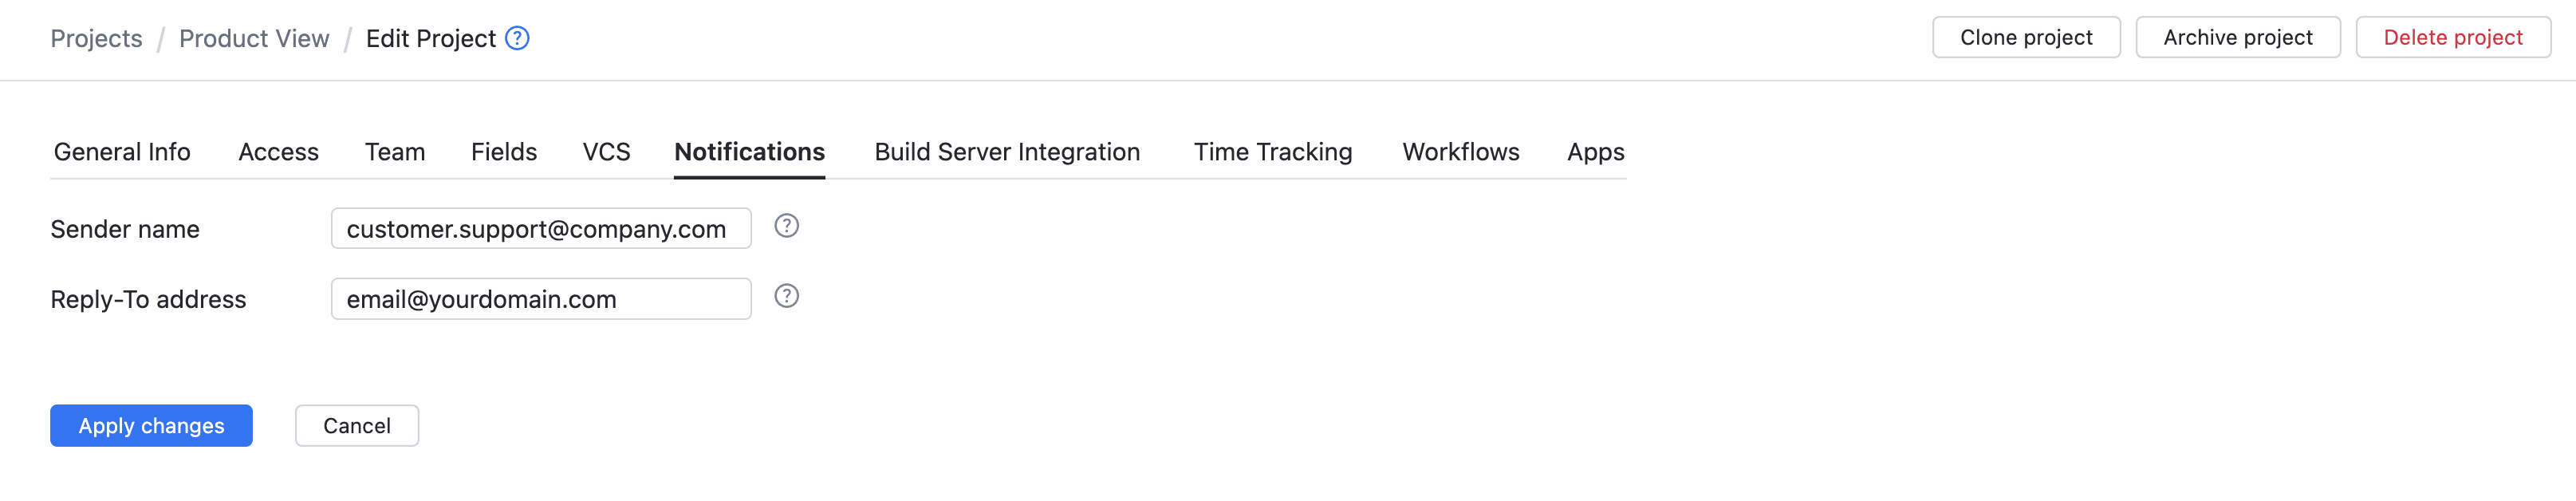Click the Cancel button

click(356, 425)
